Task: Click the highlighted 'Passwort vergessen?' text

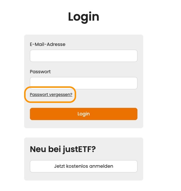Action: point(51,95)
